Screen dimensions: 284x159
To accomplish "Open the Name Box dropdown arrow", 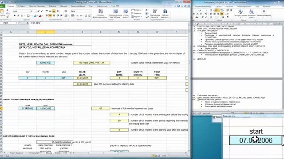I will click(x=16, y=23).
